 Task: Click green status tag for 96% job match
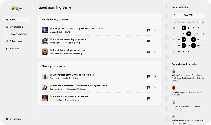(x=51, y=28)
